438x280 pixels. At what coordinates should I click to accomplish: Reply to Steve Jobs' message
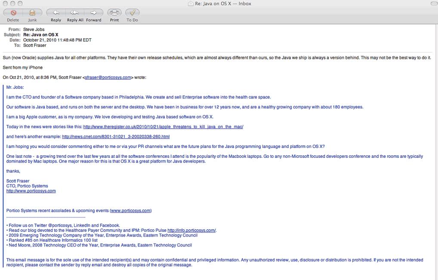56,13
